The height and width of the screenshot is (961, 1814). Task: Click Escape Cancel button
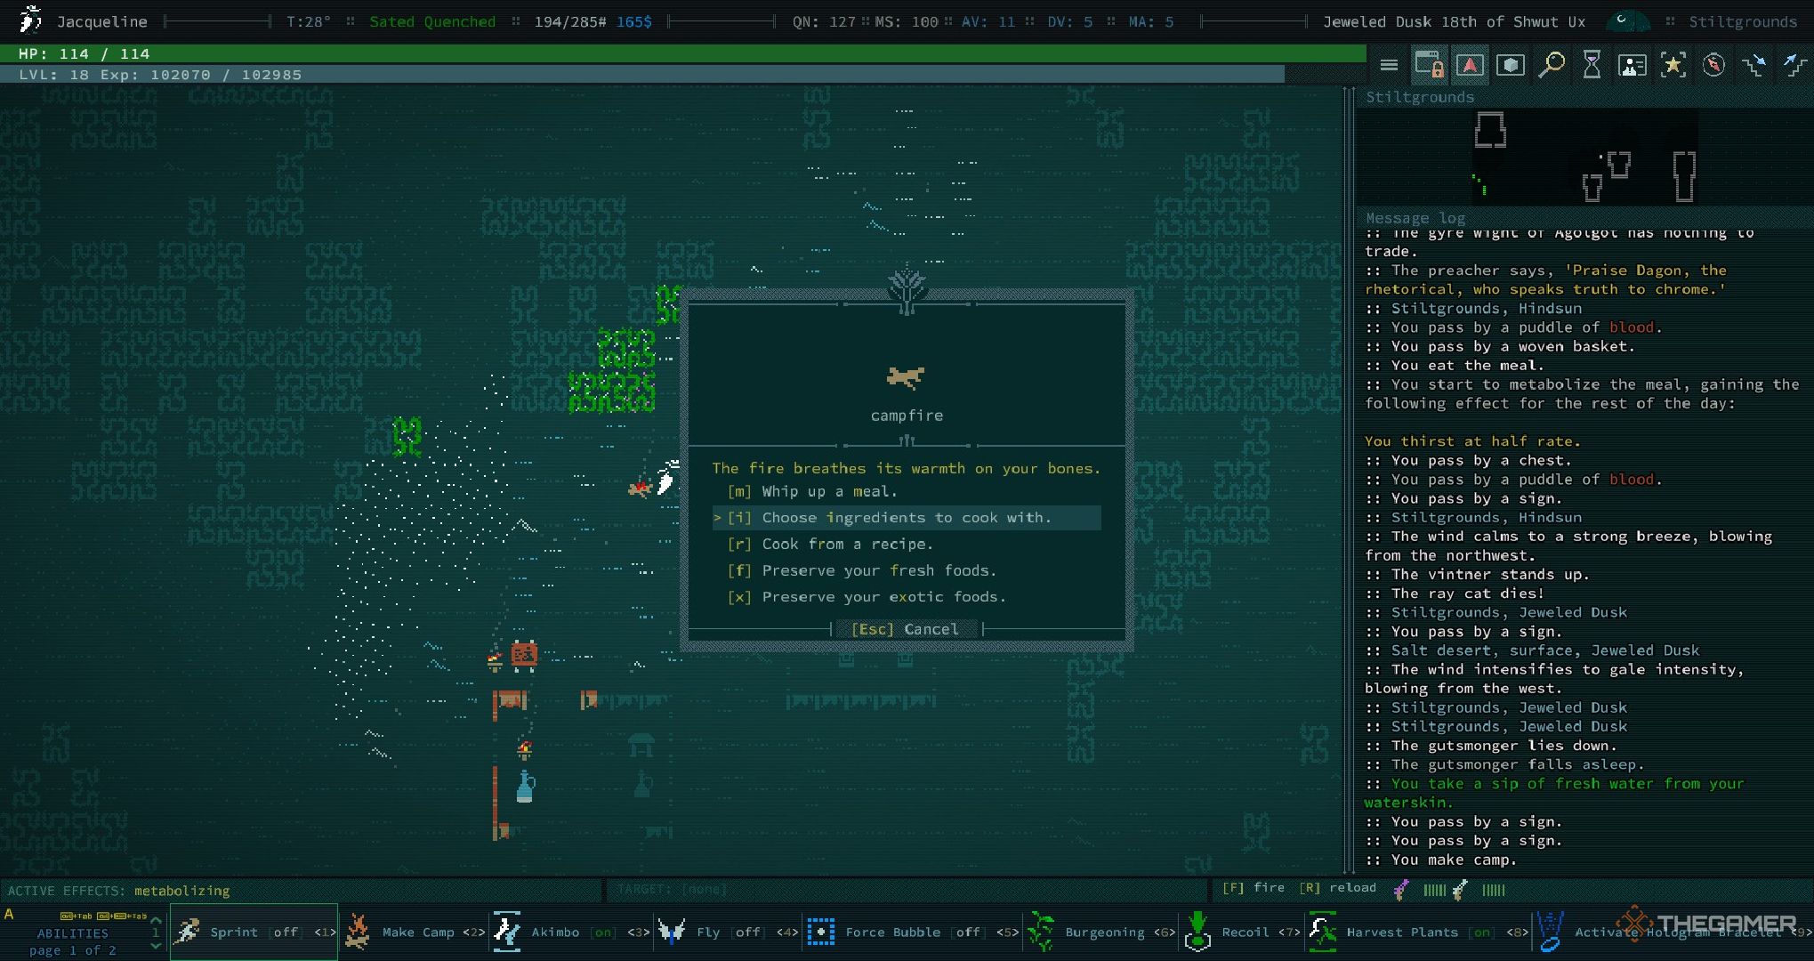click(906, 629)
